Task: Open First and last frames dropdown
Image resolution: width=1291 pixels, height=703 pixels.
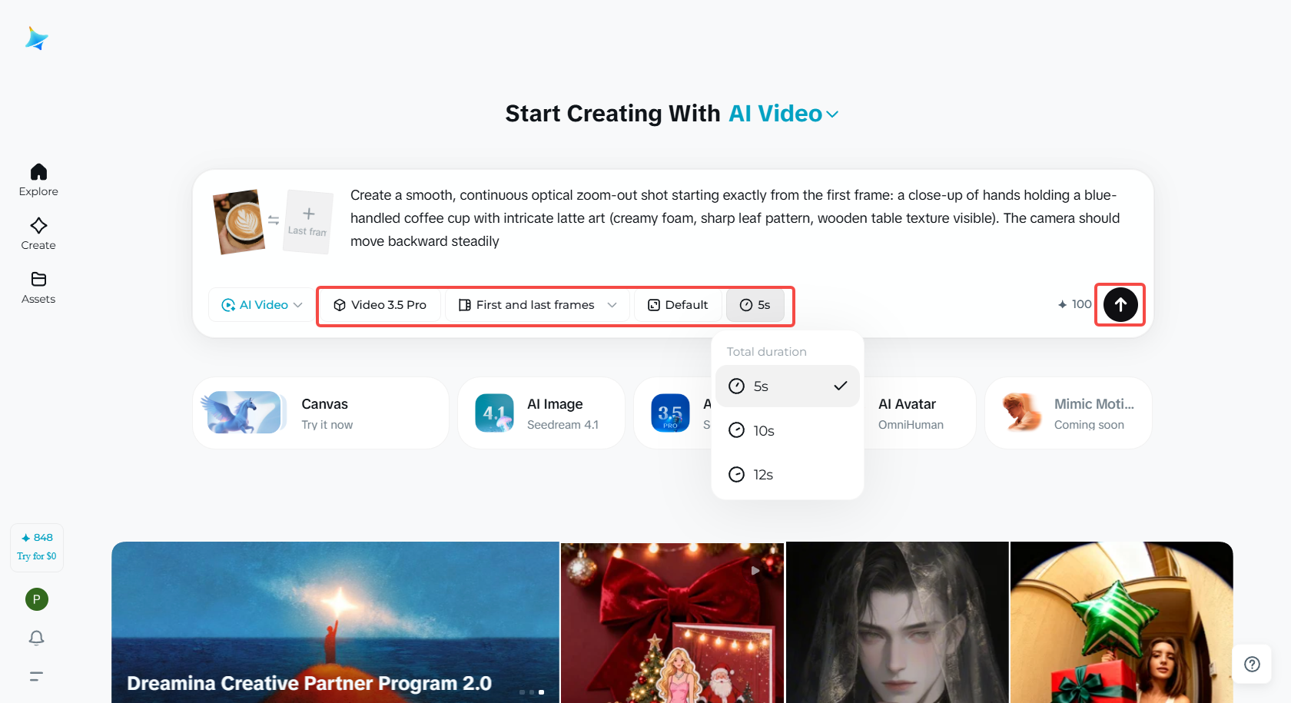Action: (538, 305)
